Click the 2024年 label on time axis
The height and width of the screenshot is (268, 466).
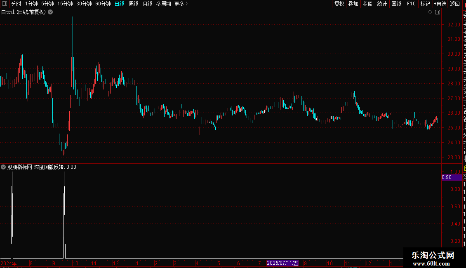click(x=9, y=263)
